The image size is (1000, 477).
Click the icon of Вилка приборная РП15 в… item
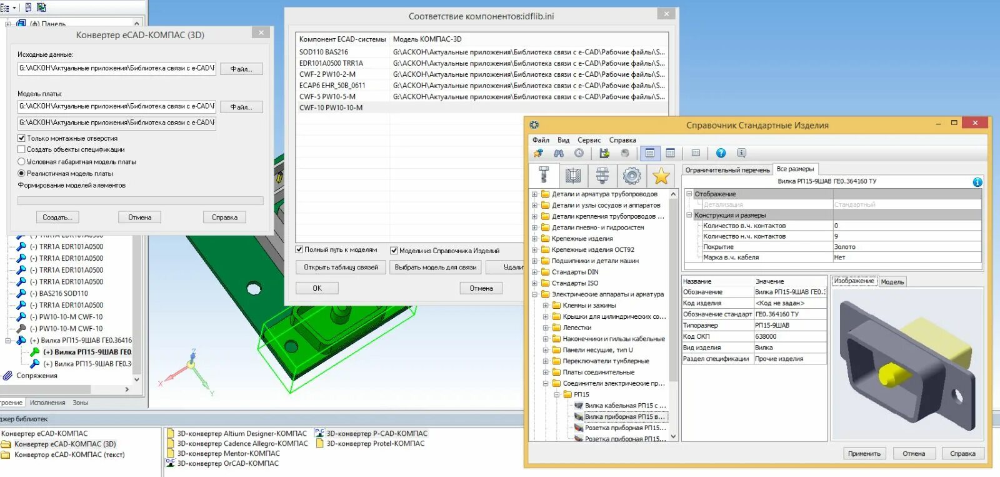(x=579, y=416)
